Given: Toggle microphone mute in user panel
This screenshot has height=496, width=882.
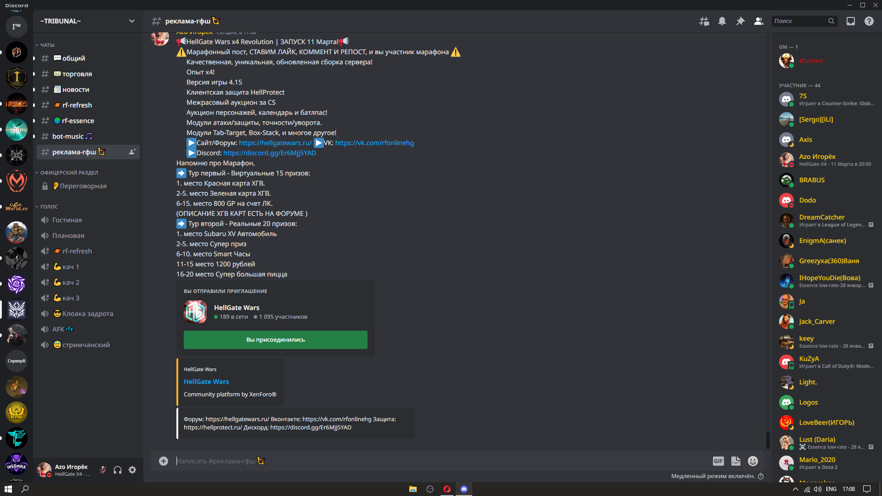Looking at the screenshot, I should click(x=103, y=470).
